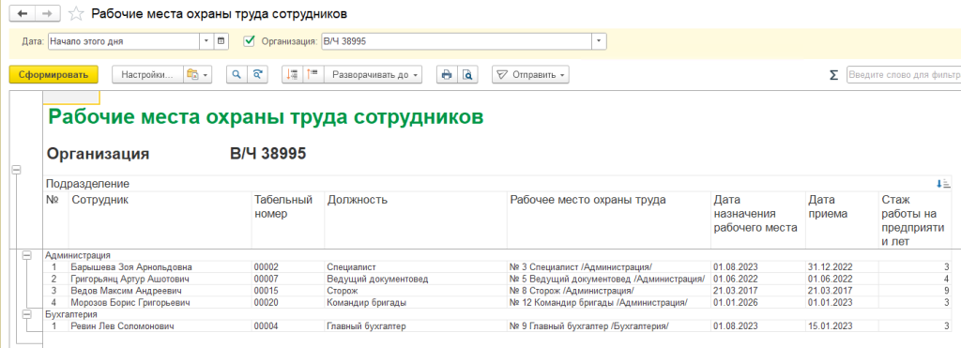This screenshot has width=961, height=348.
Task: Open report variants folder icon menu
Action: [197, 75]
